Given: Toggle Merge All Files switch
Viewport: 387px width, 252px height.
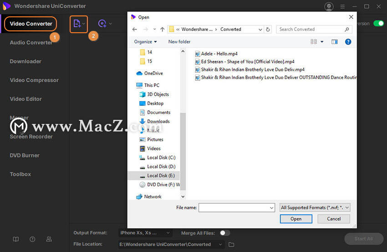Looking at the screenshot, I should 224,233.
